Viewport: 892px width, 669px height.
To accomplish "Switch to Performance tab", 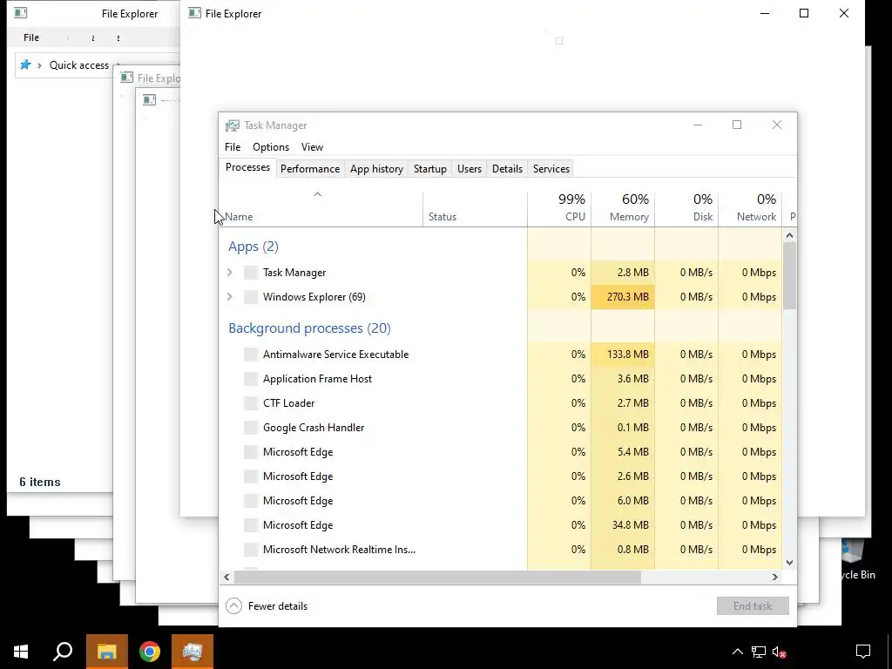I will 310,169.
